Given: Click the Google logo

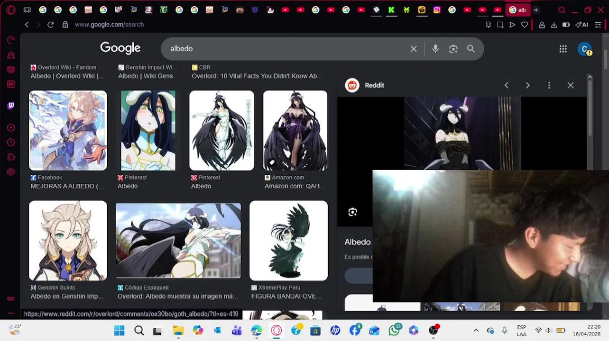Looking at the screenshot, I should click(120, 48).
